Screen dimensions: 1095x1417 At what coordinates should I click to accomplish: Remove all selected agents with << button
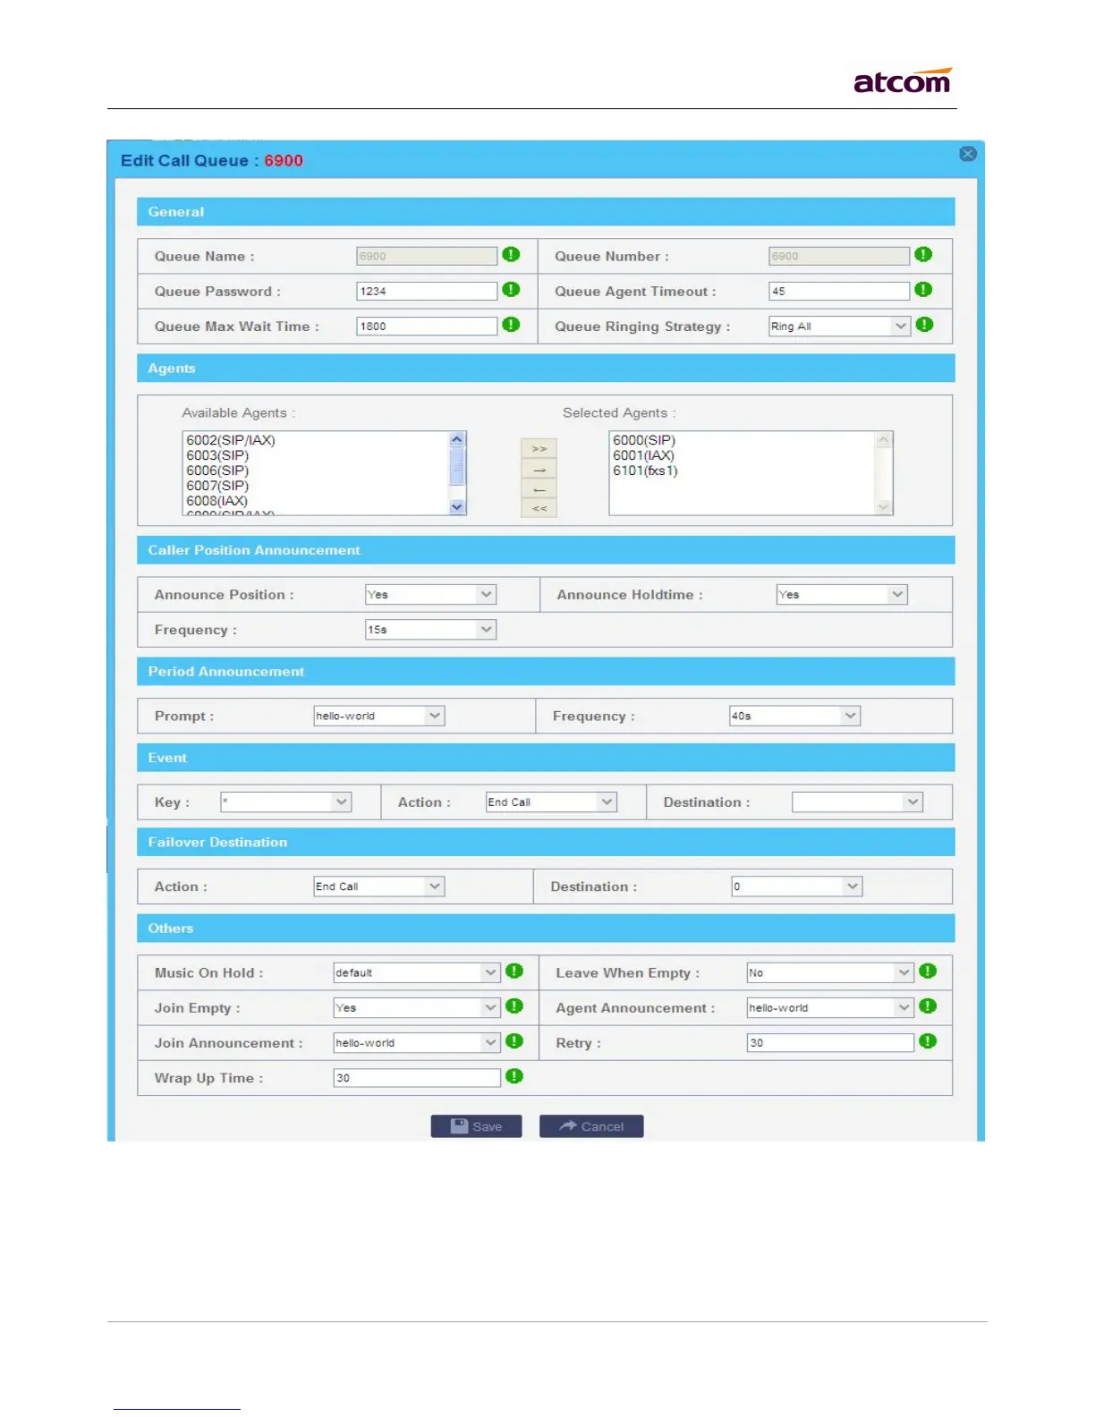tap(539, 508)
